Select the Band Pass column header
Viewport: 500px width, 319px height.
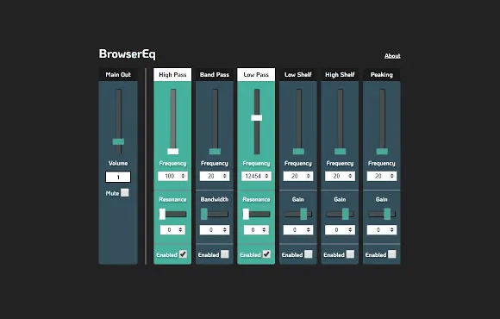coord(215,75)
